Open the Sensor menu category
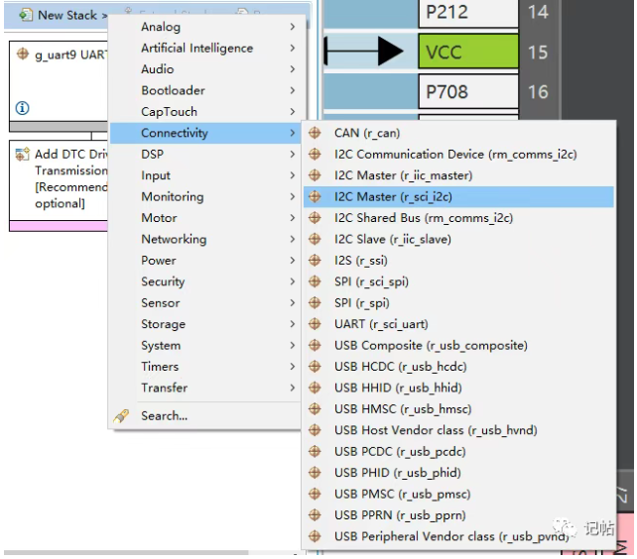 pos(205,303)
